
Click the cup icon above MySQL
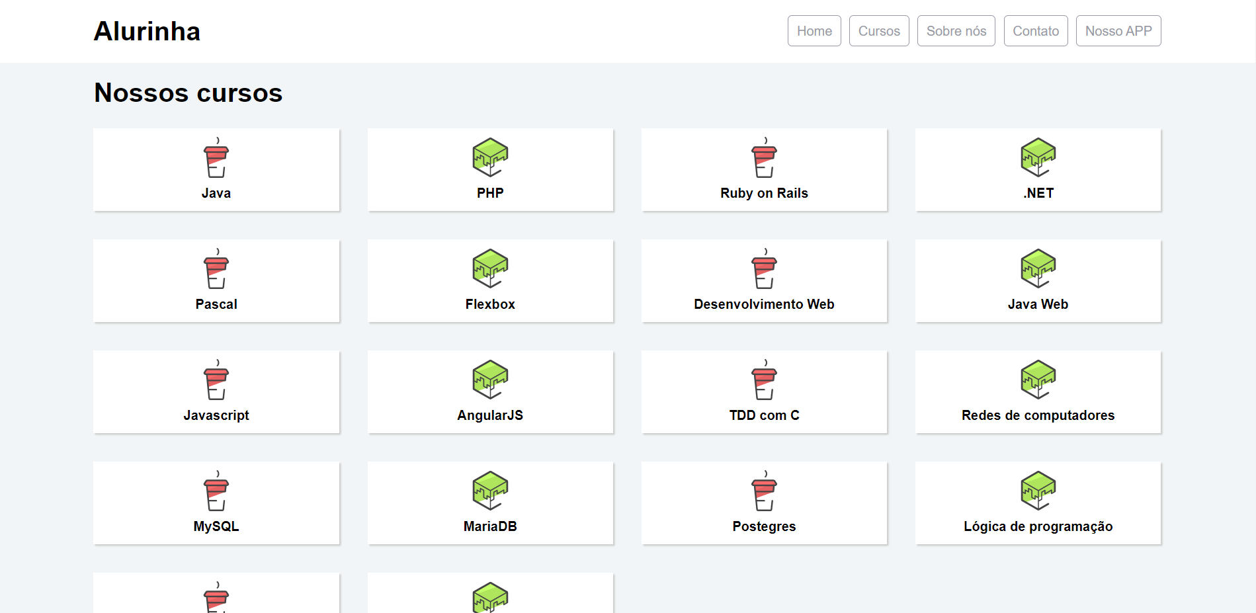[x=216, y=491]
